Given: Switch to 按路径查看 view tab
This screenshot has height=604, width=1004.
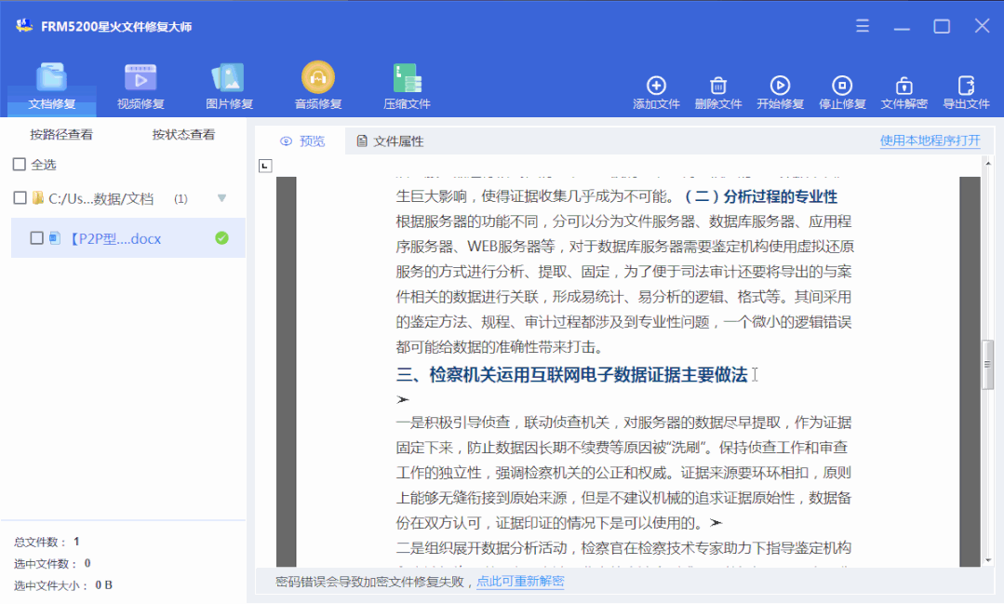Looking at the screenshot, I should click(x=61, y=135).
